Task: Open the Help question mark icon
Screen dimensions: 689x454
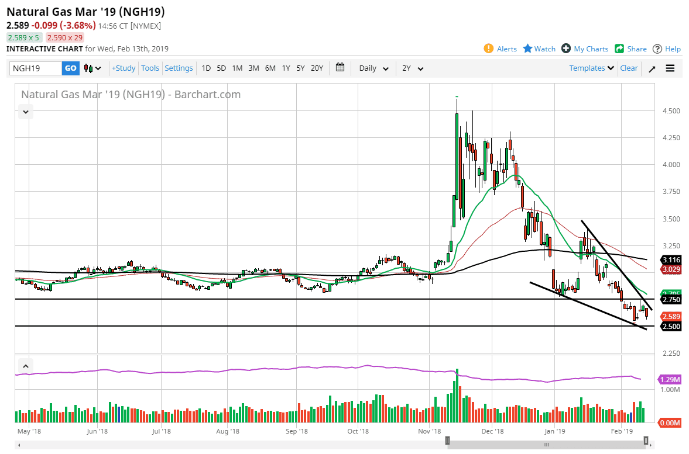Action: click(x=657, y=48)
